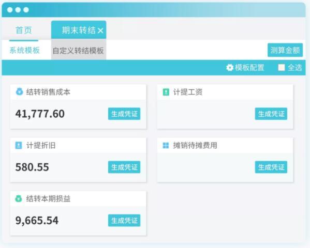Click the 结转销售成本 money bag icon
The height and width of the screenshot is (248, 310).
[x=19, y=92]
